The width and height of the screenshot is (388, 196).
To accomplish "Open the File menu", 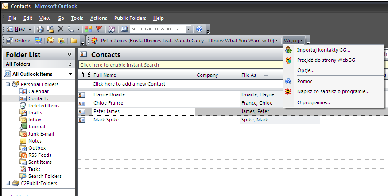I will click(x=12, y=18).
